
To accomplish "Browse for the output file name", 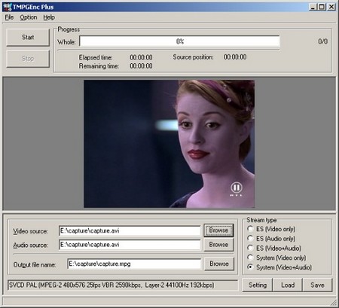I will coord(219,264).
